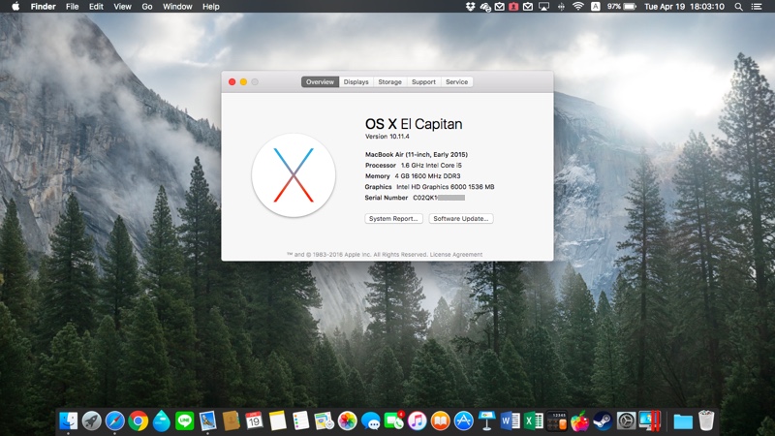Close the About This Mac window
Viewport: 775px width, 436px height.
coord(232,82)
